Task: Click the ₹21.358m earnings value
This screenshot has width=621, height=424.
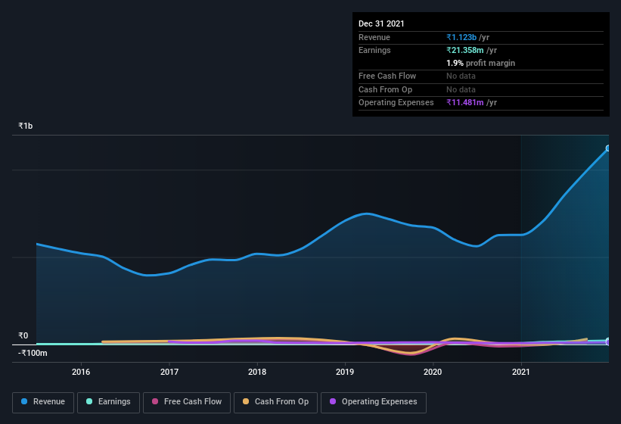Action: coord(465,50)
